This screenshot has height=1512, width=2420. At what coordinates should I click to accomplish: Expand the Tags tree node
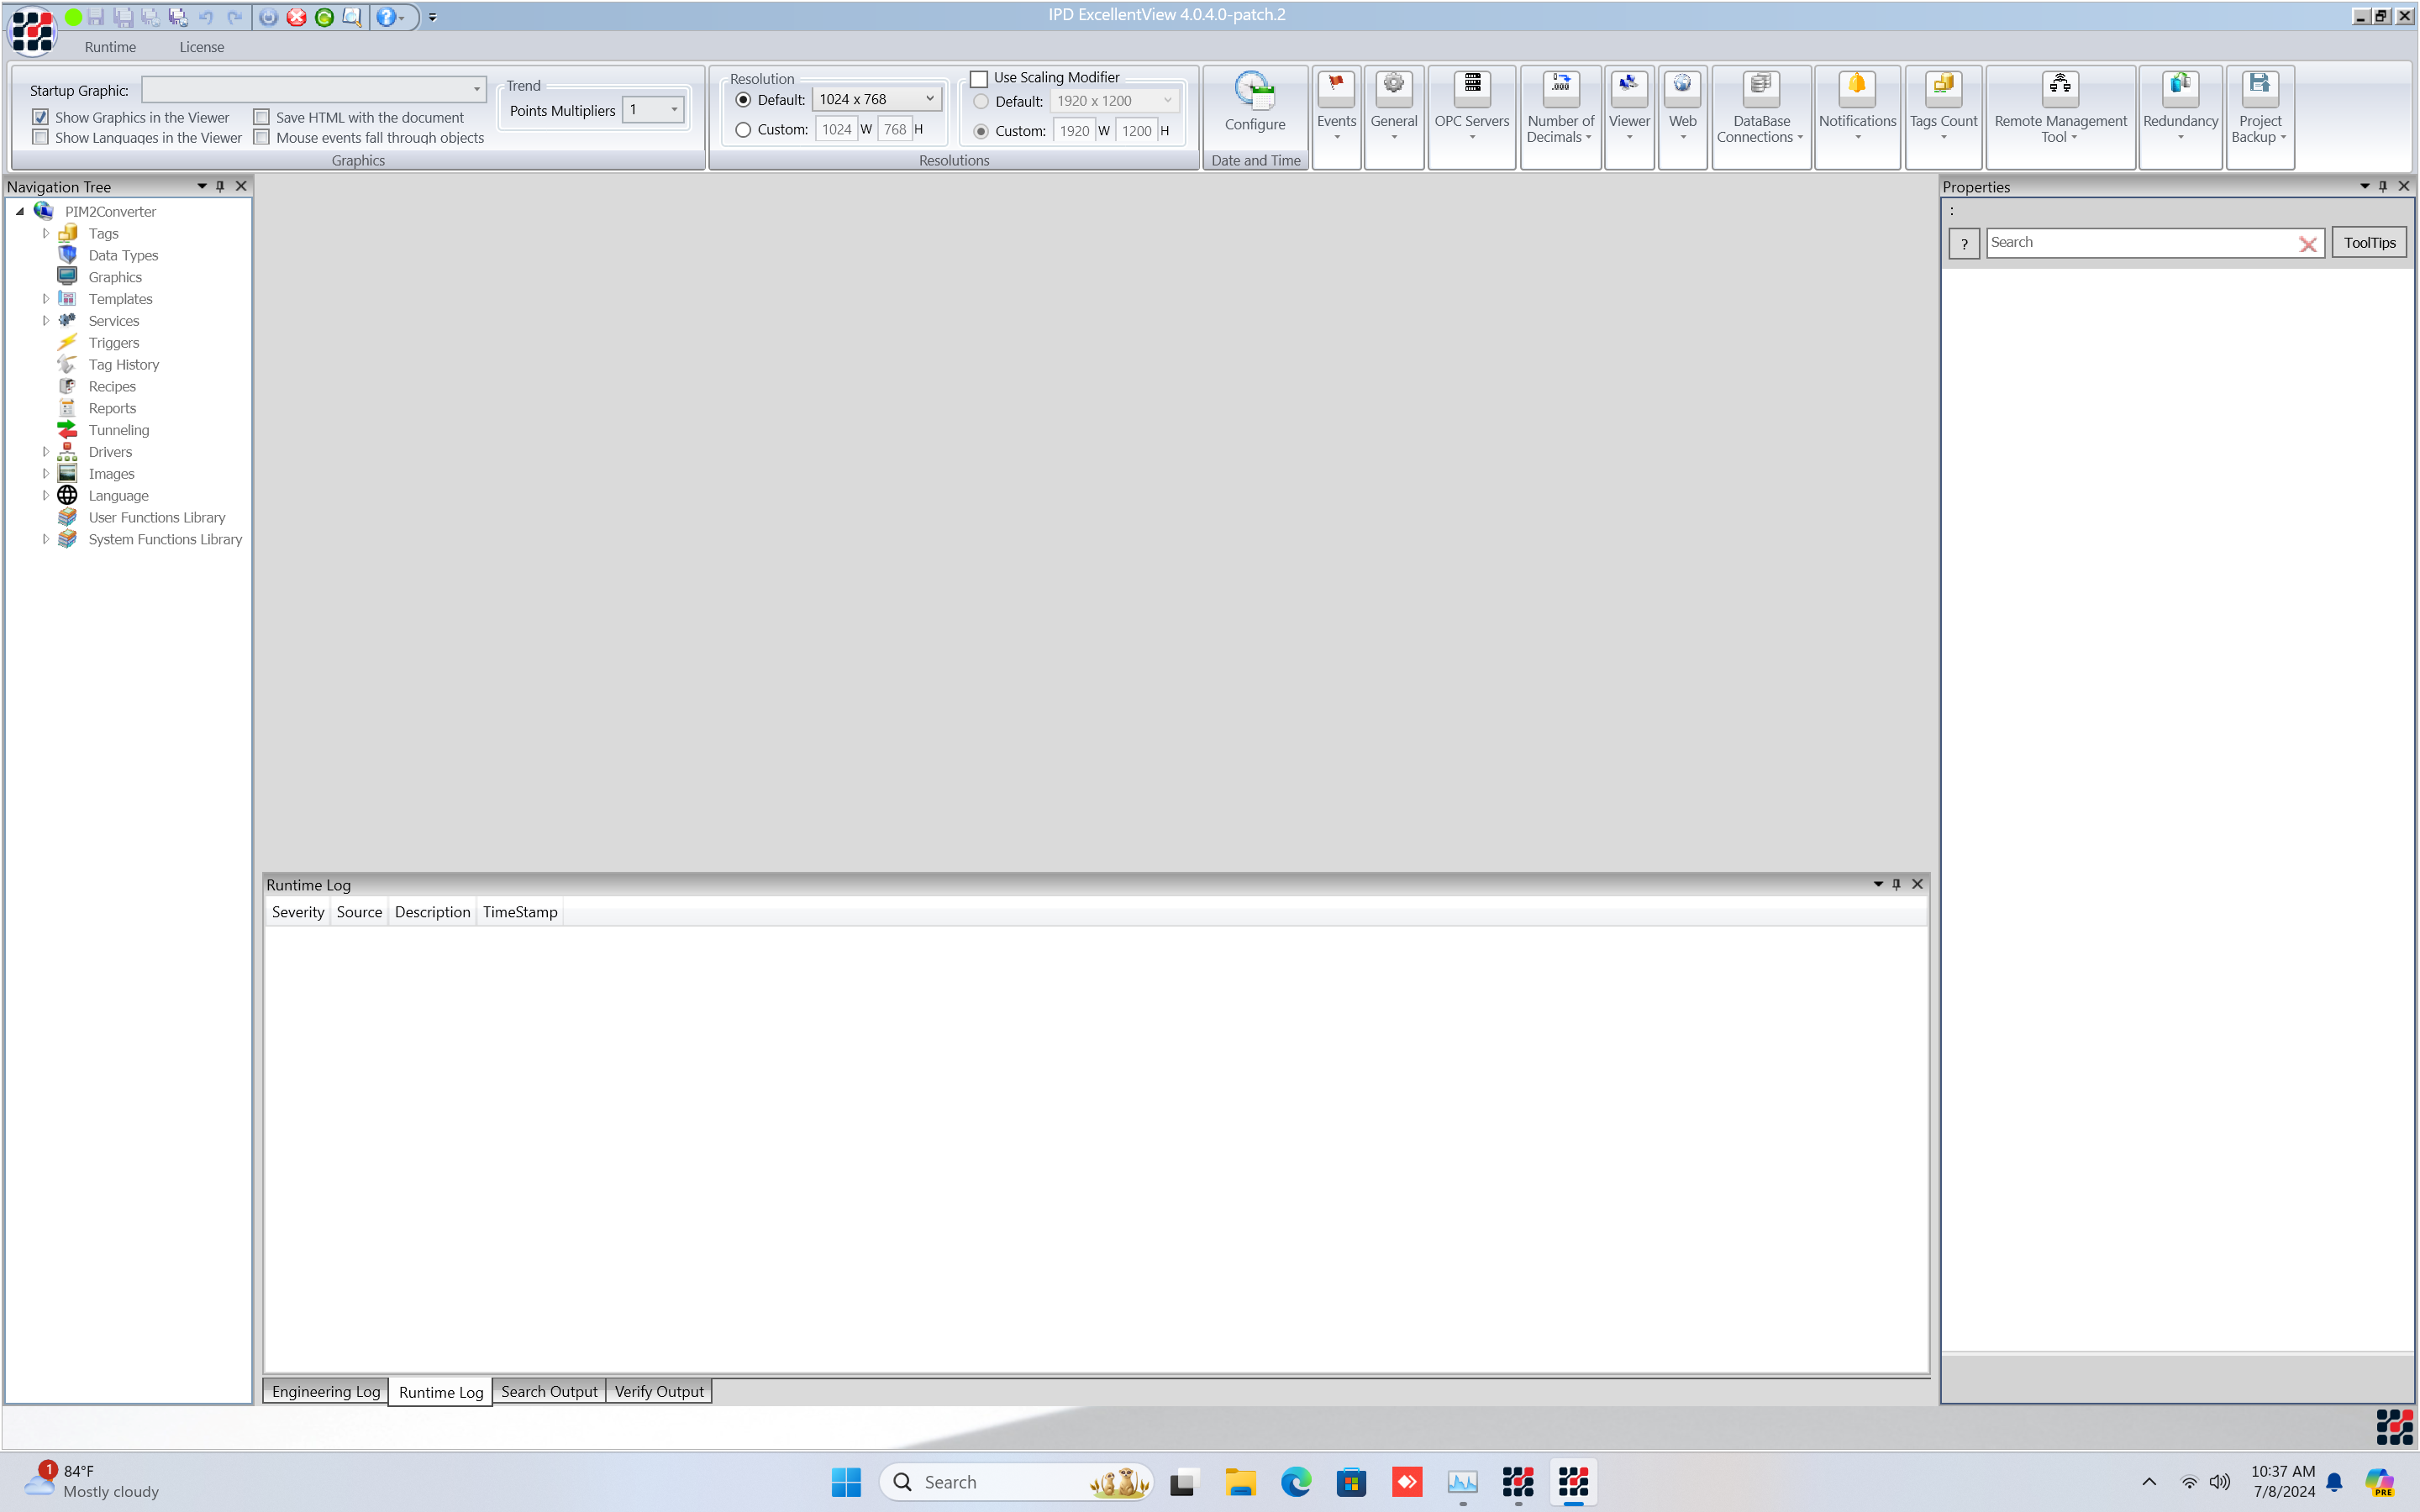46,233
